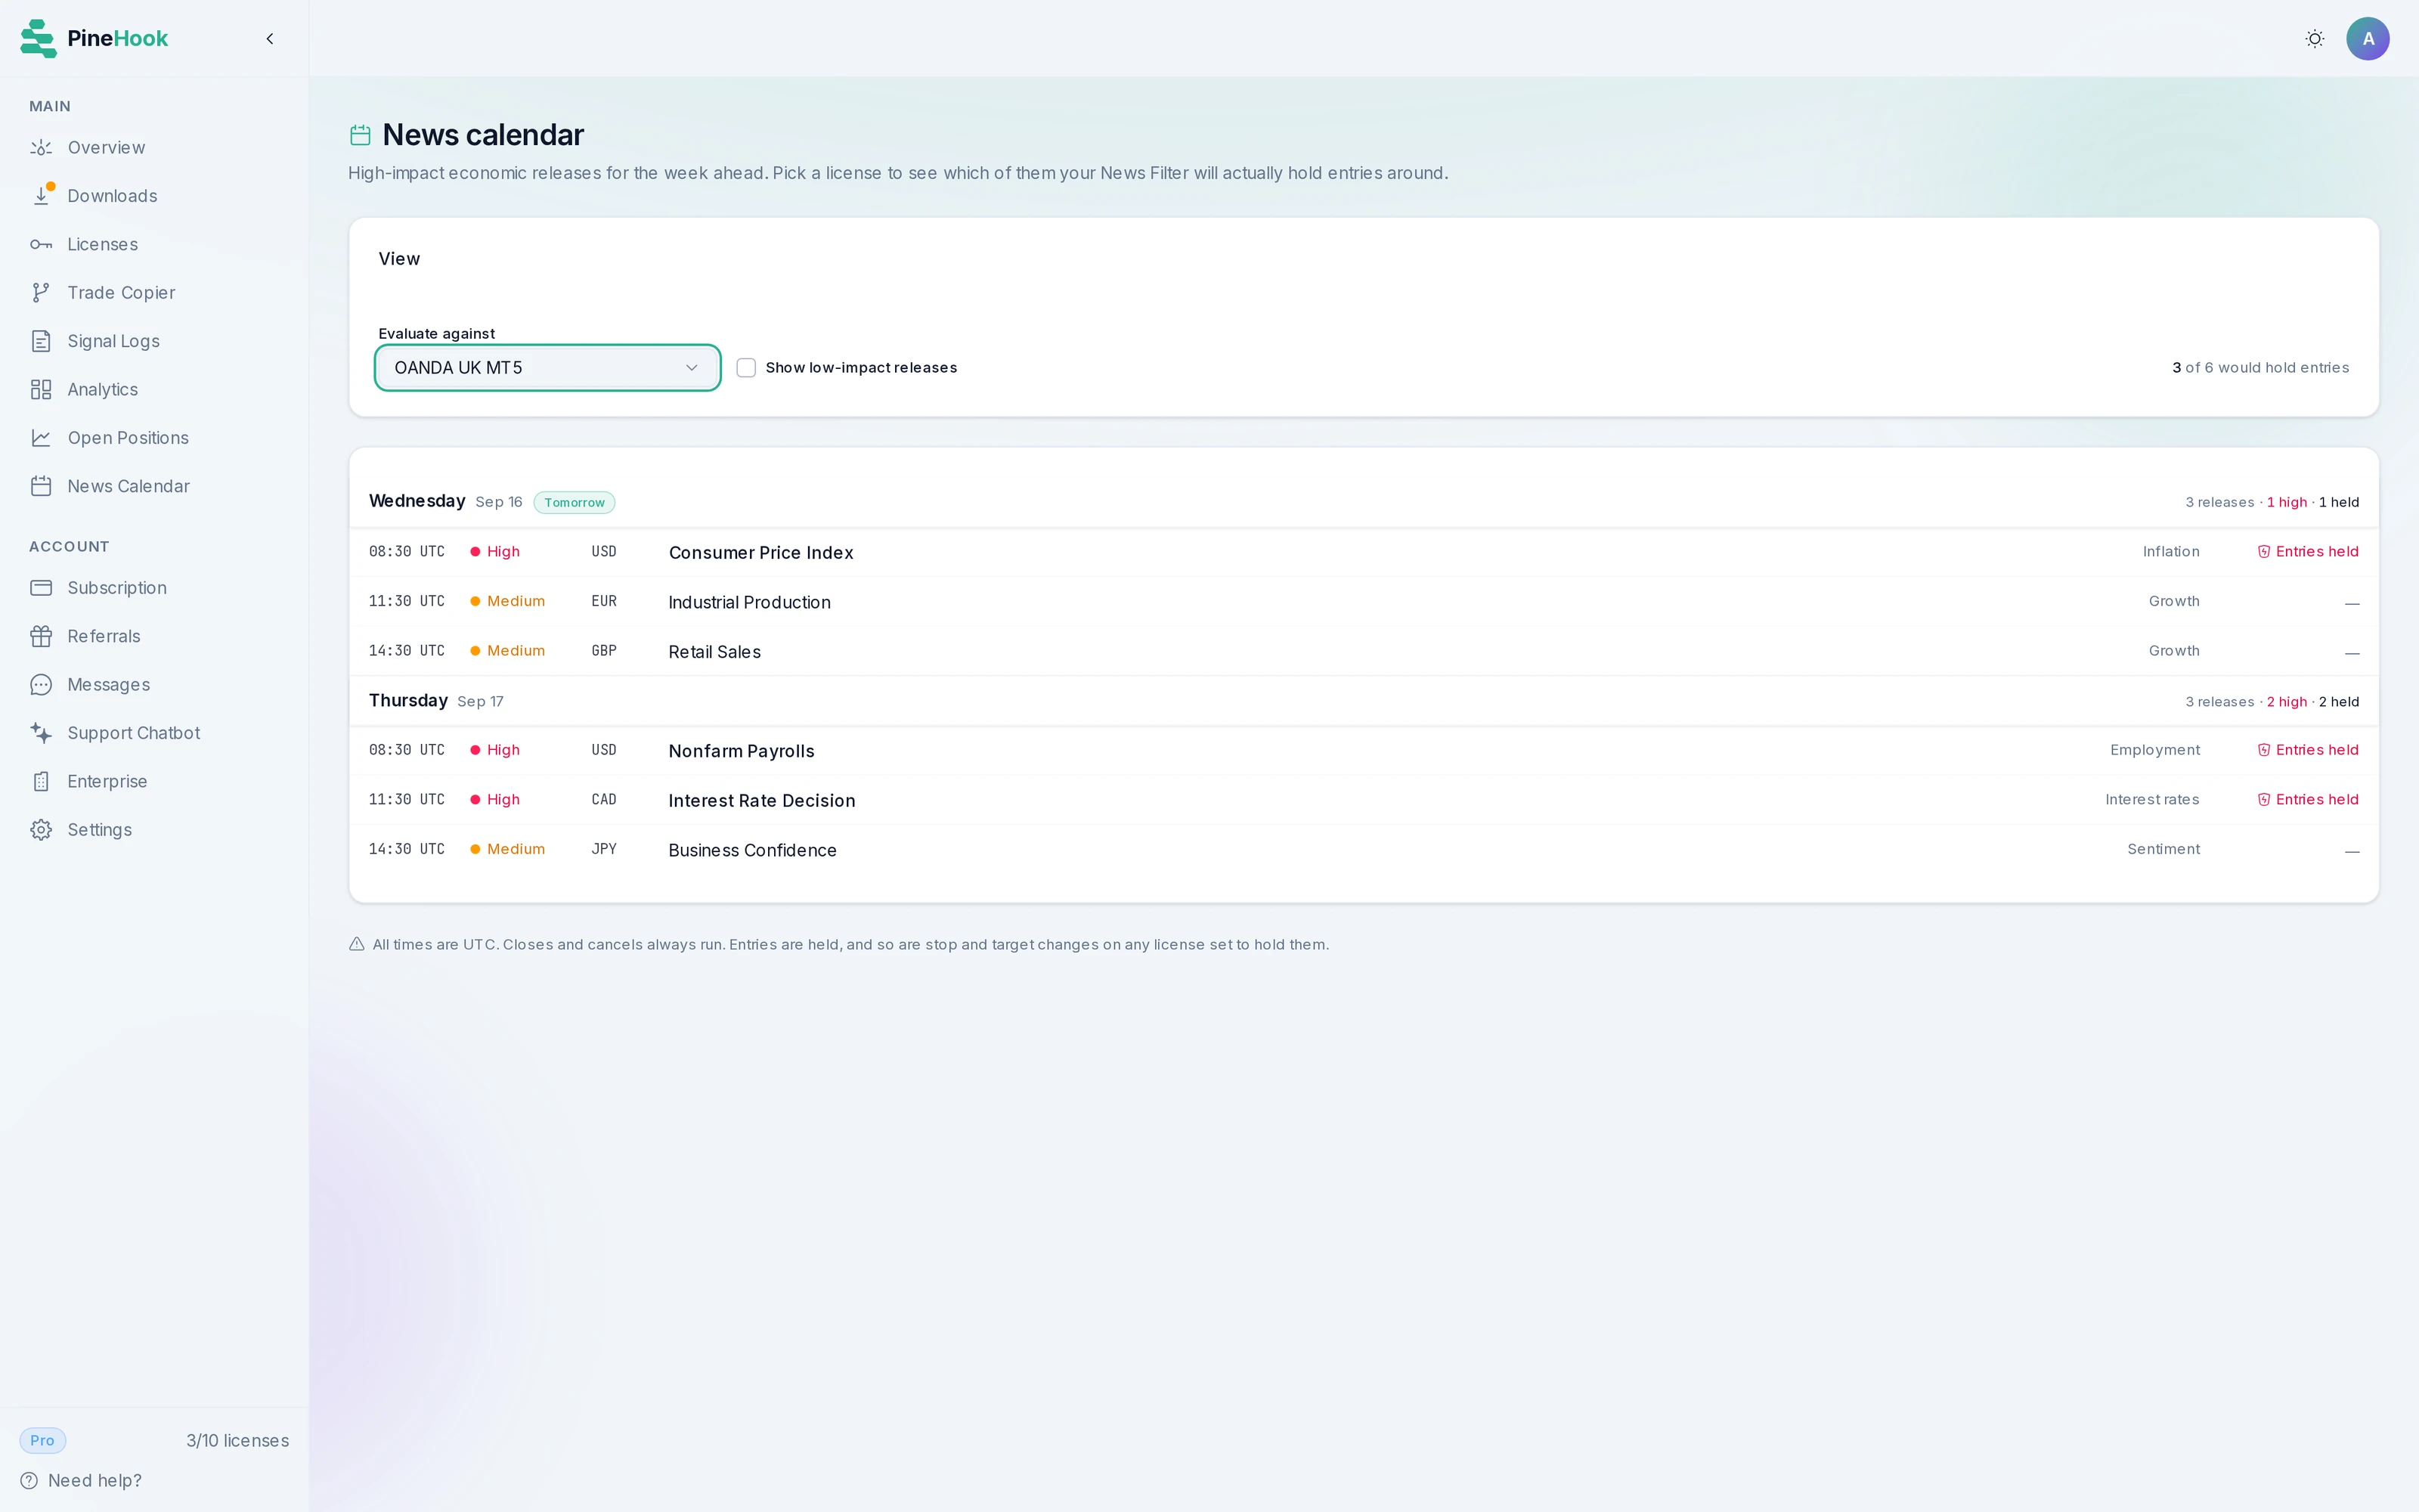The image size is (2419, 1512).
Task: Click the Subscription card icon
Action: tap(41, 588)
